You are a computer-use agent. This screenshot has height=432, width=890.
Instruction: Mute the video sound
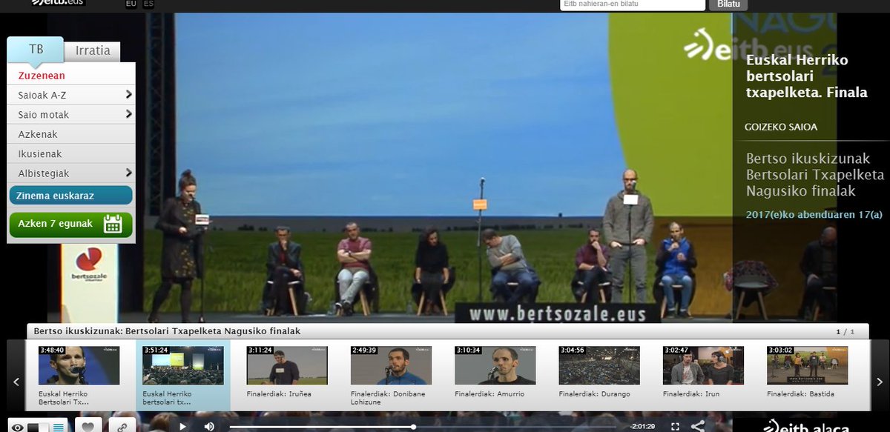pos(210,426)
